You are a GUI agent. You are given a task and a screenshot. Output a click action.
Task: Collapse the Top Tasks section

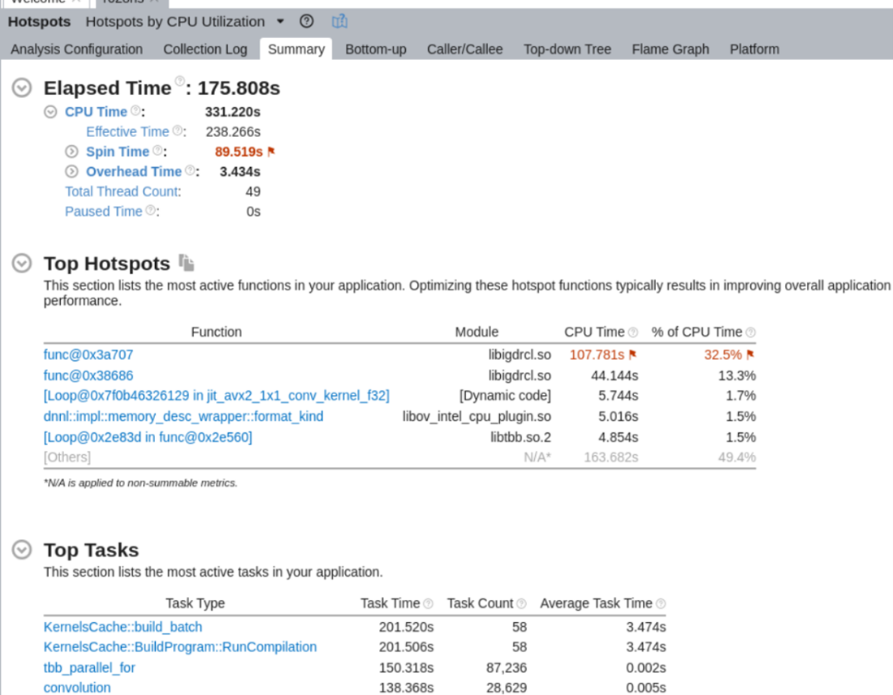[x=21, y=549]
